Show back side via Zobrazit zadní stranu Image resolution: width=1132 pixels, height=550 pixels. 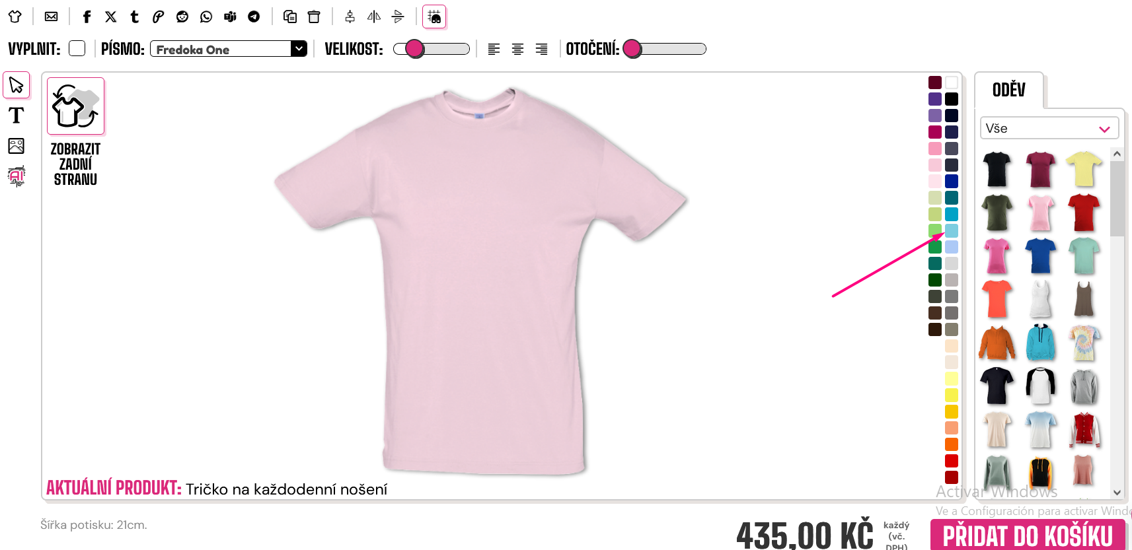[75, 133]
